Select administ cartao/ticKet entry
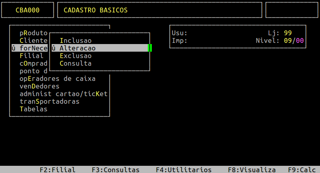 (64, 94)
